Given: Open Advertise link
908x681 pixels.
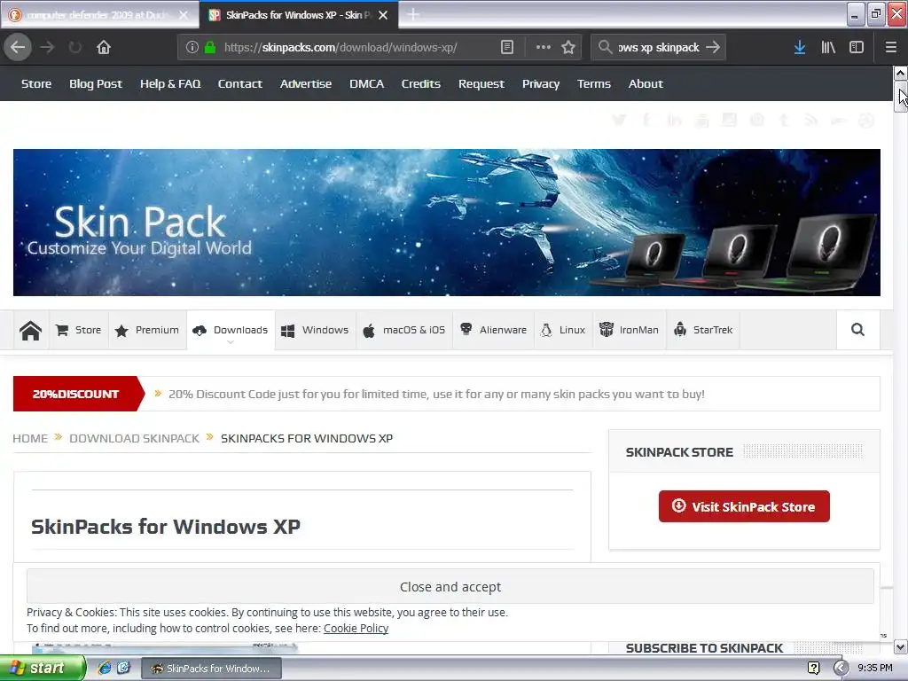Looking at the screenshot, I should coord(306,84).
